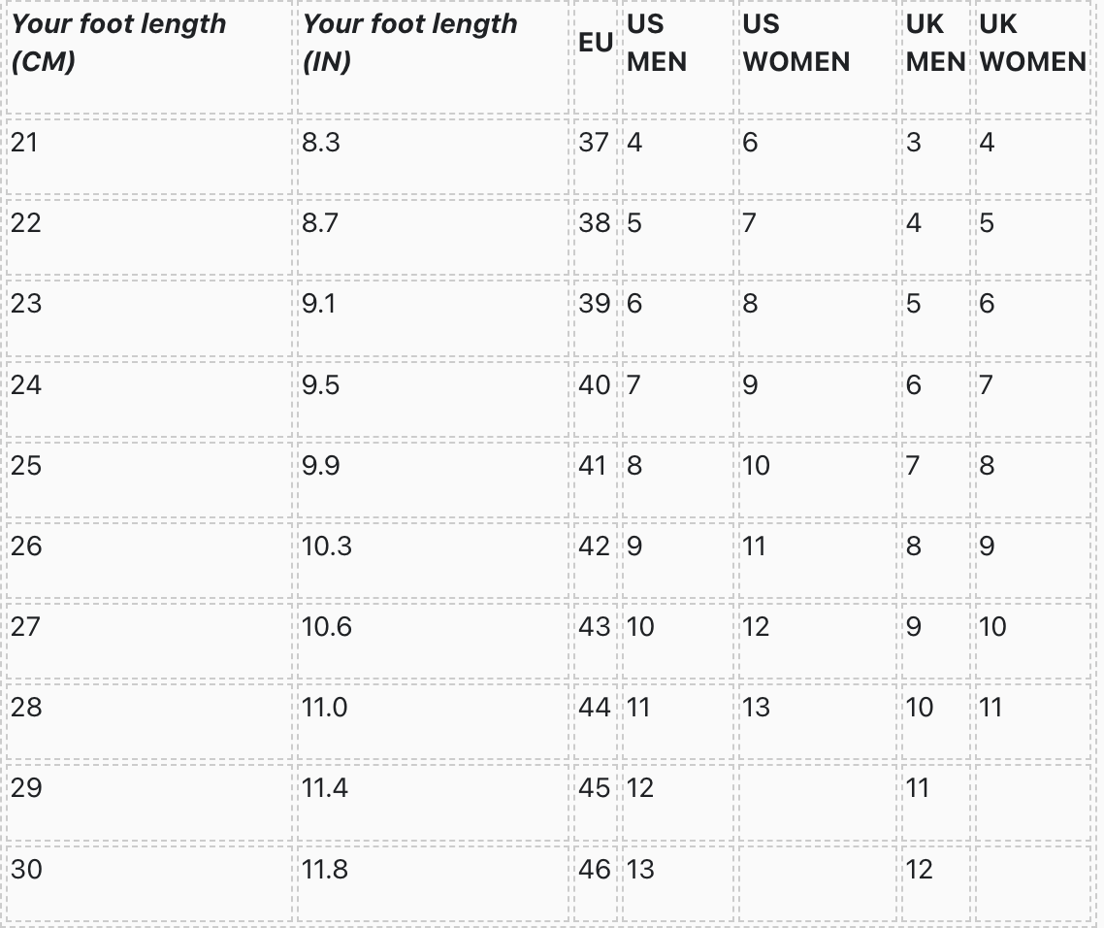Screen dimensions: 1104x928
Task: Click the EU size 39 cell
Action: (594, 304)
